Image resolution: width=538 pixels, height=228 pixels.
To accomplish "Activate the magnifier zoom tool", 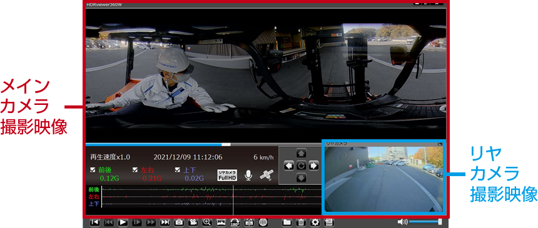I will point(207,222).
